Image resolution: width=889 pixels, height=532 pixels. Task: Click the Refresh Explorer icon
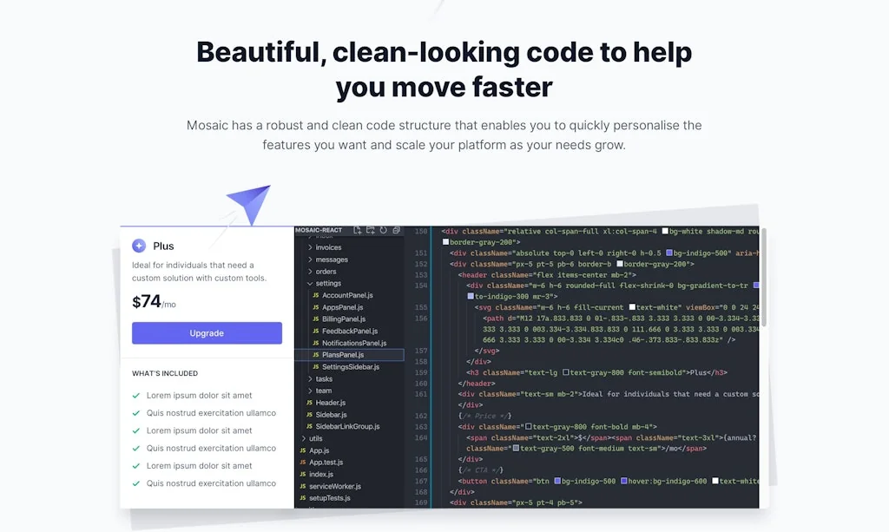[x=383, y=230]
